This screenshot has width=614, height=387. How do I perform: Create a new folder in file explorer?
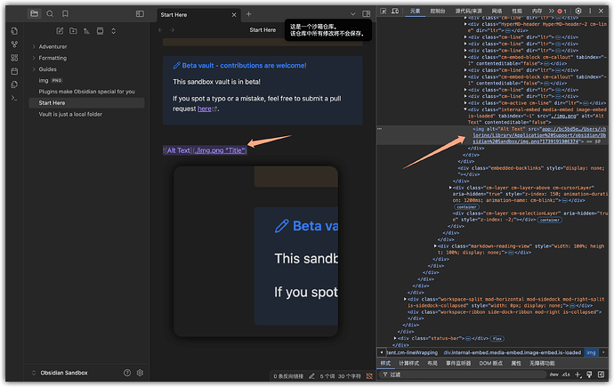(73, 31)
